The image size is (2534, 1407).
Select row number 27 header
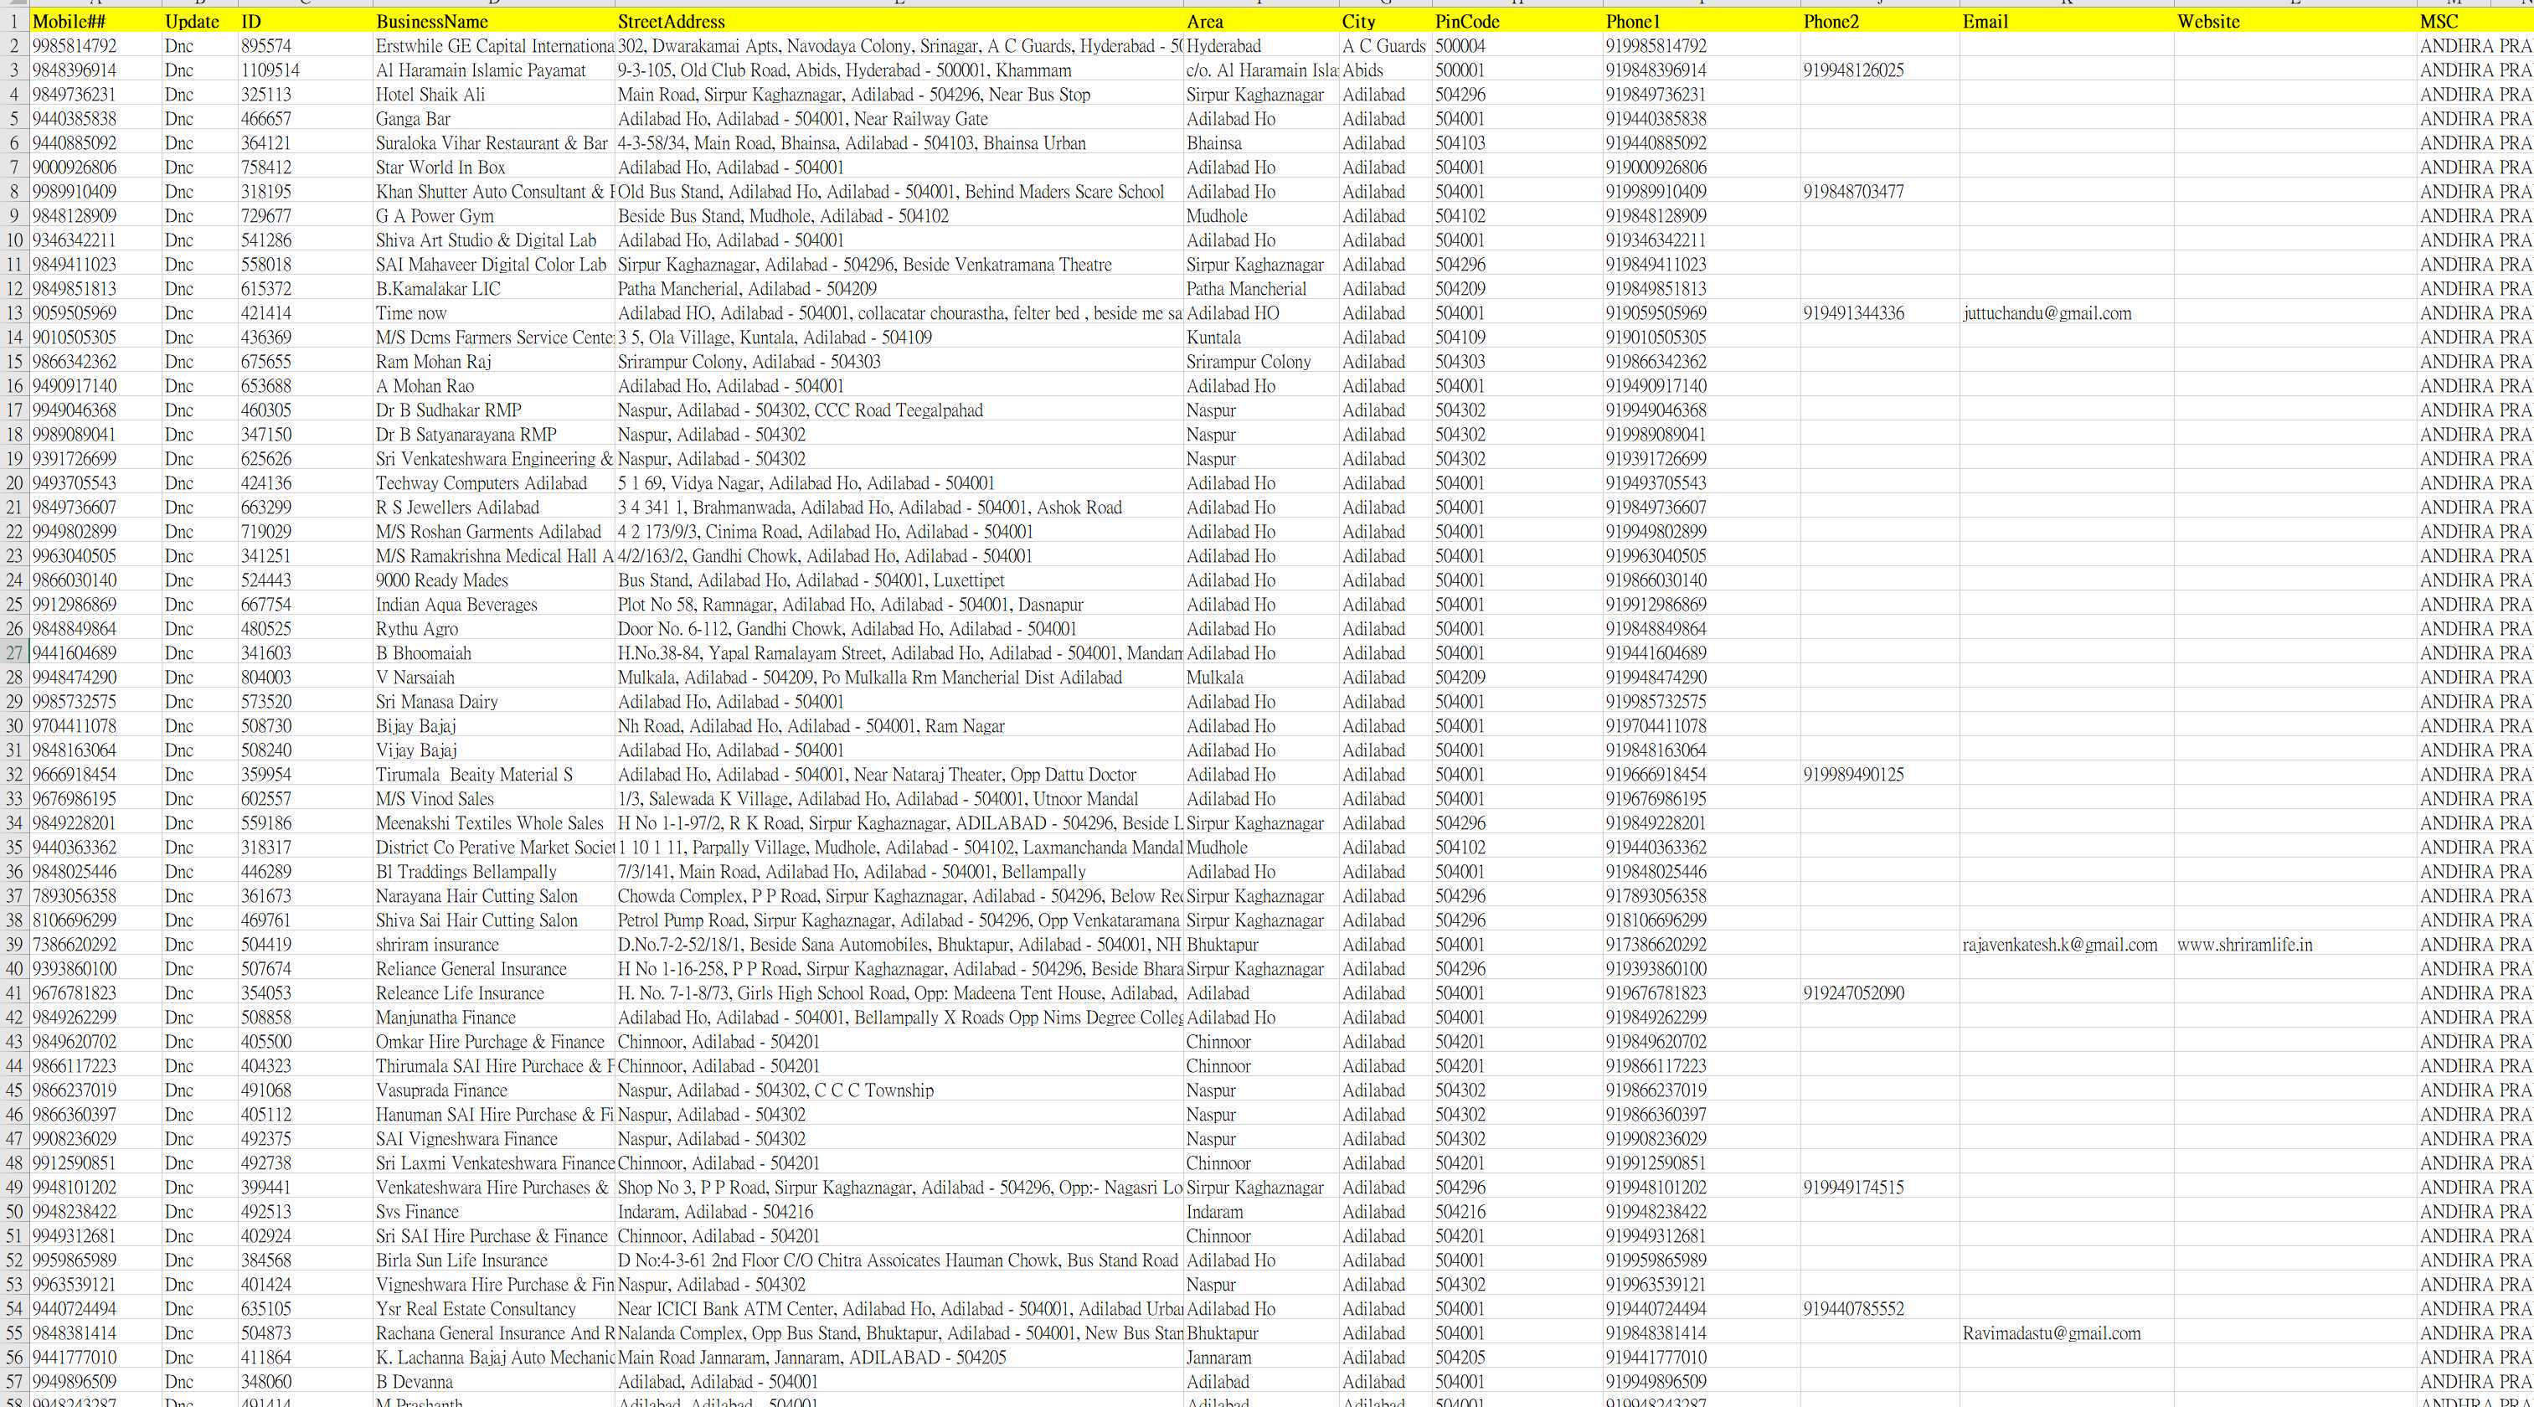pos(15,653)
